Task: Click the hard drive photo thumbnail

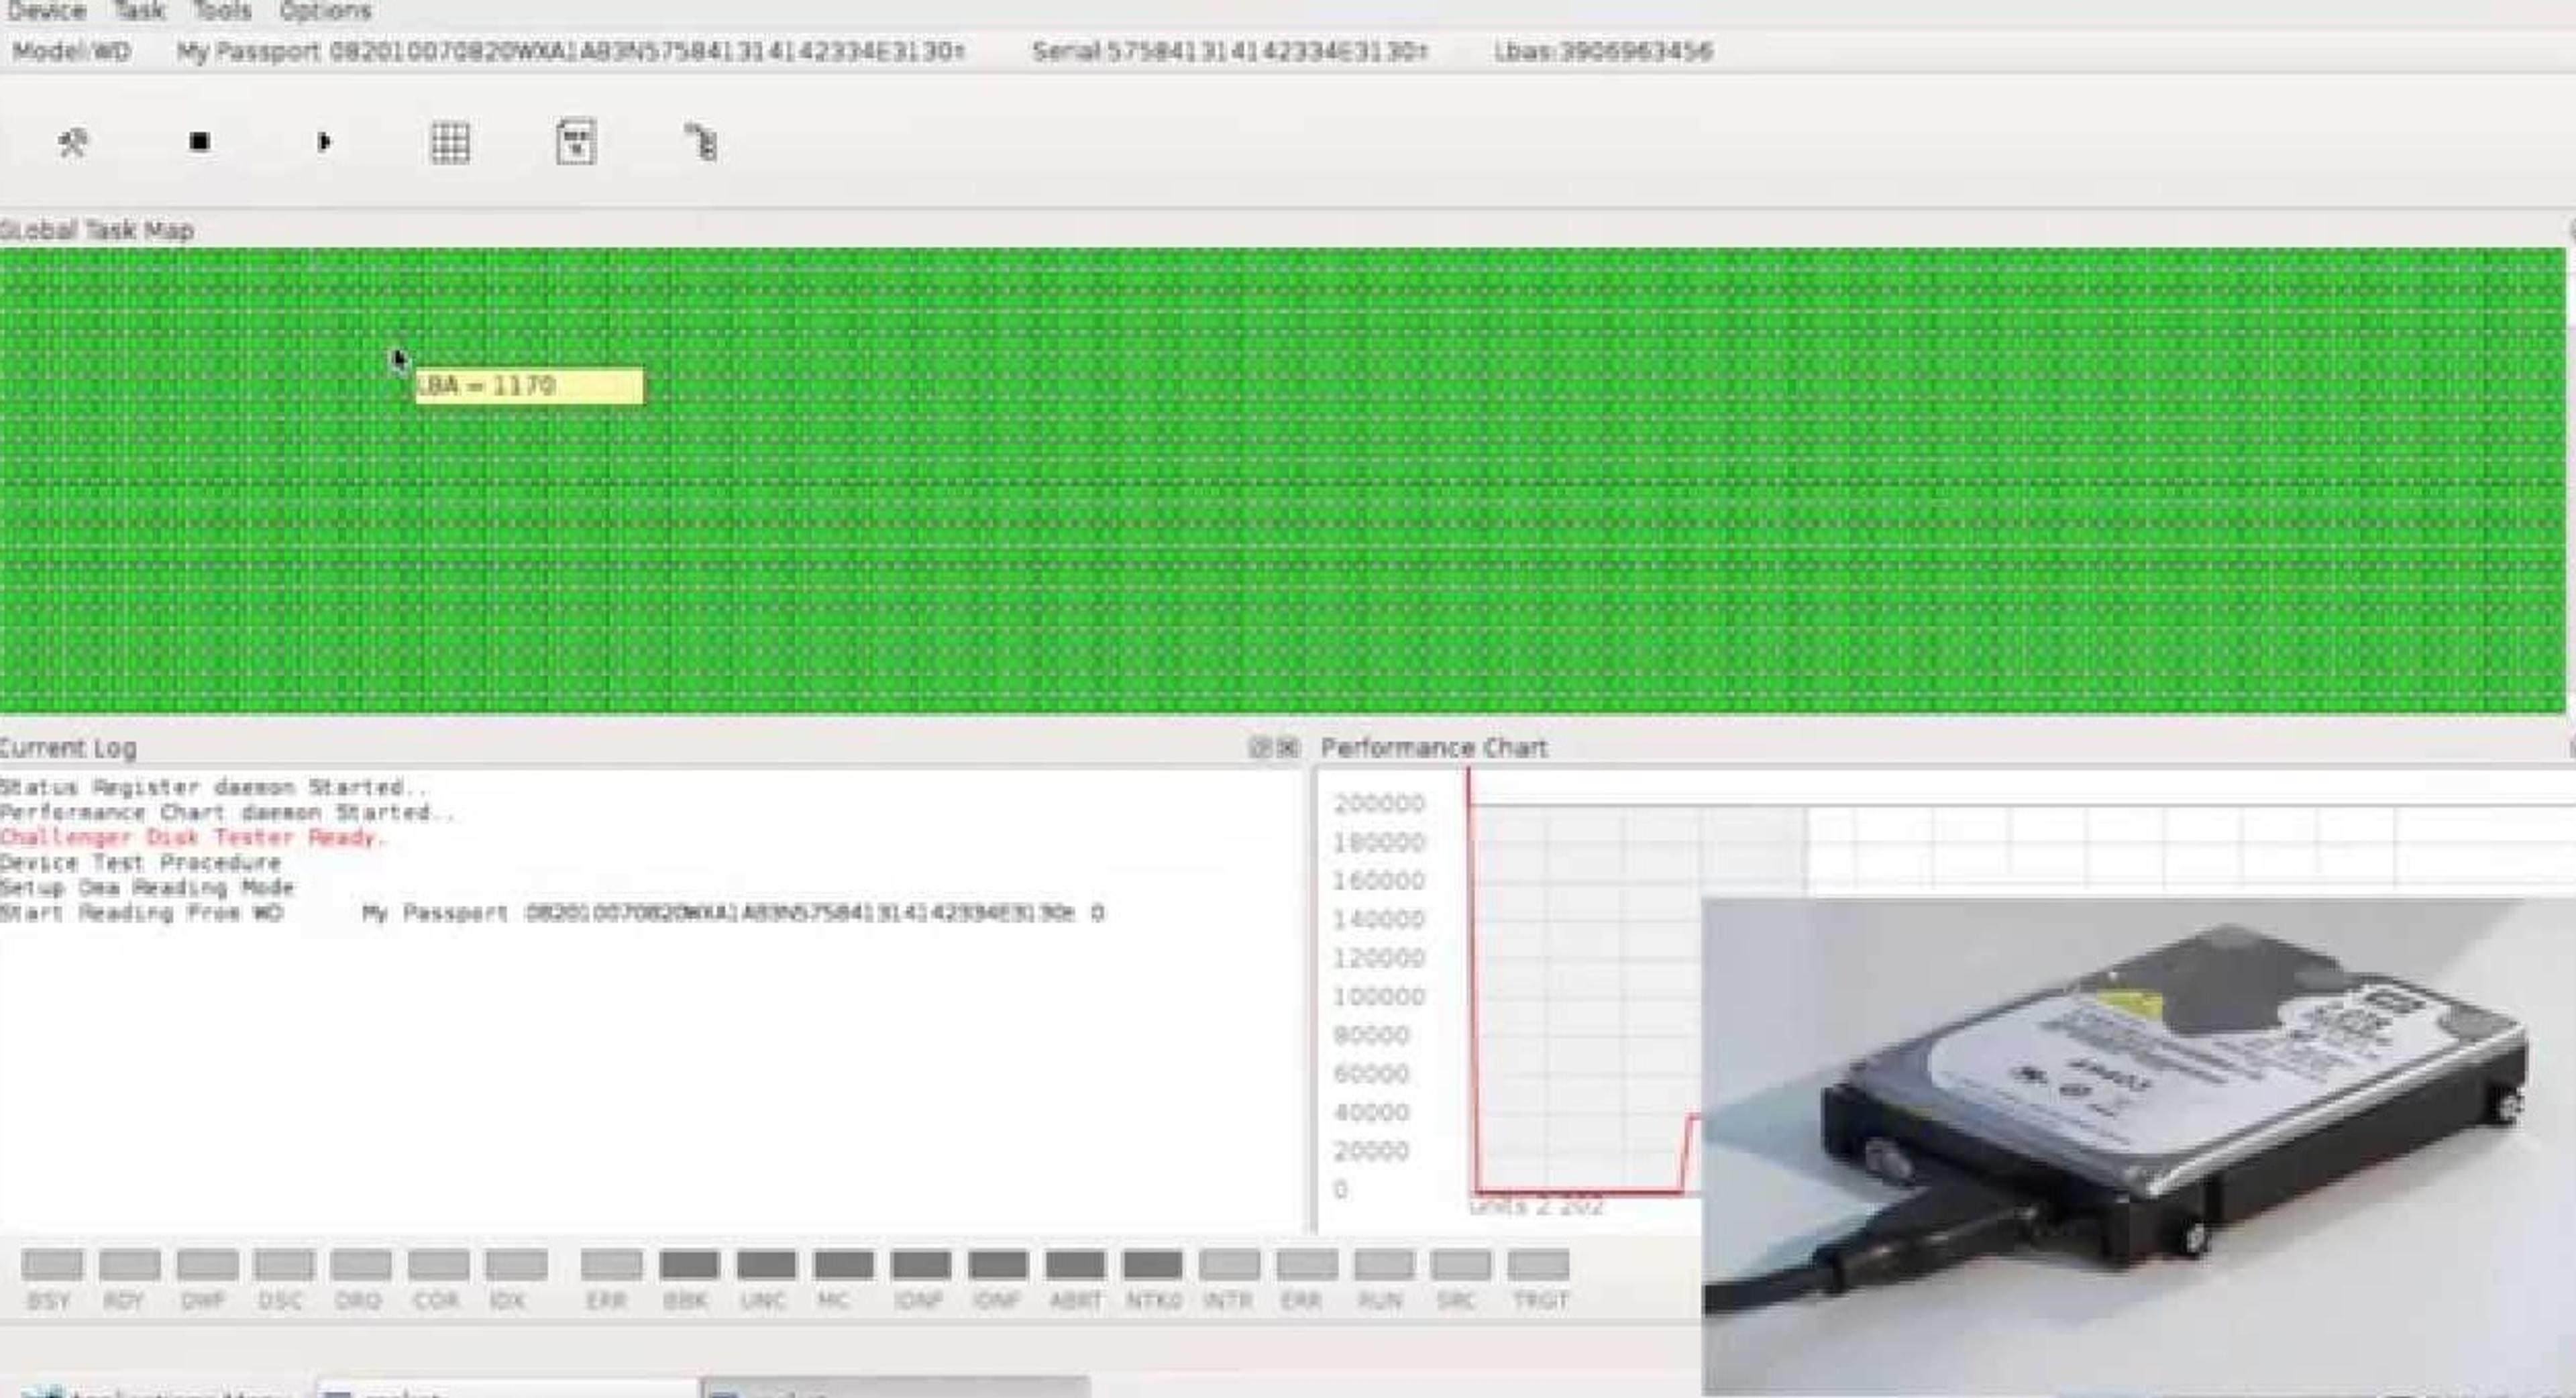Action: [2138, 1146]
